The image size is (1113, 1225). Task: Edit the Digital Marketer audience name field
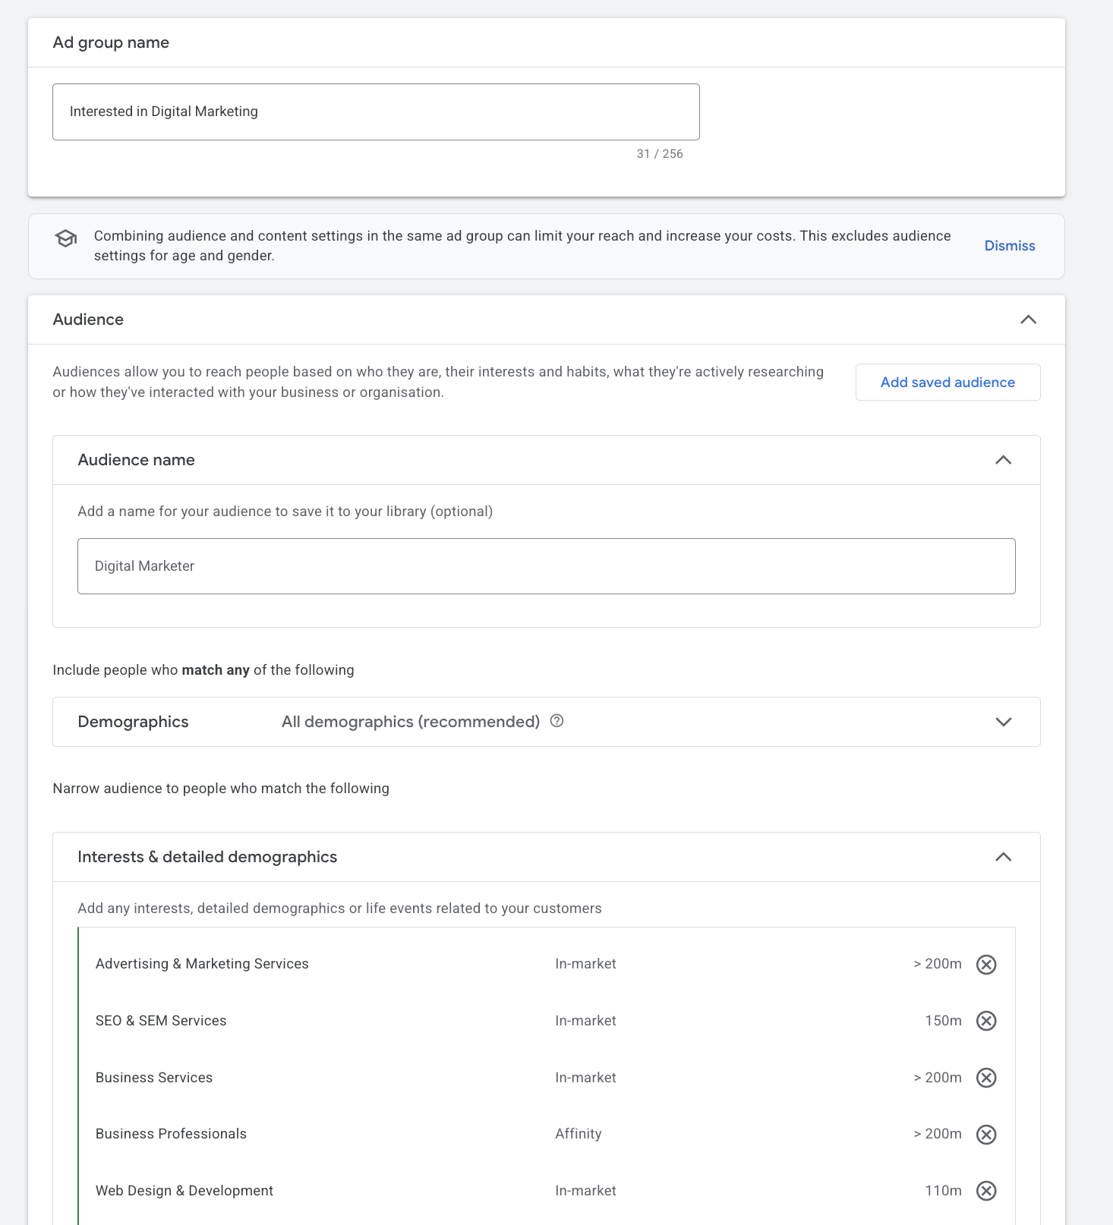[547, 566]
